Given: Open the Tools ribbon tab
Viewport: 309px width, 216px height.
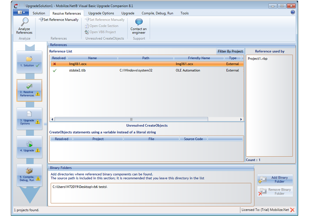Looking at the screenshot, I should tap(184, 13).
